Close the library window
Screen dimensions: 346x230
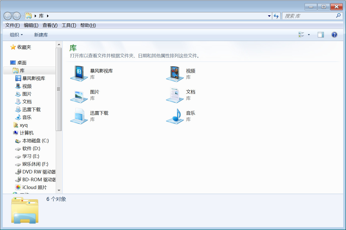336,7
